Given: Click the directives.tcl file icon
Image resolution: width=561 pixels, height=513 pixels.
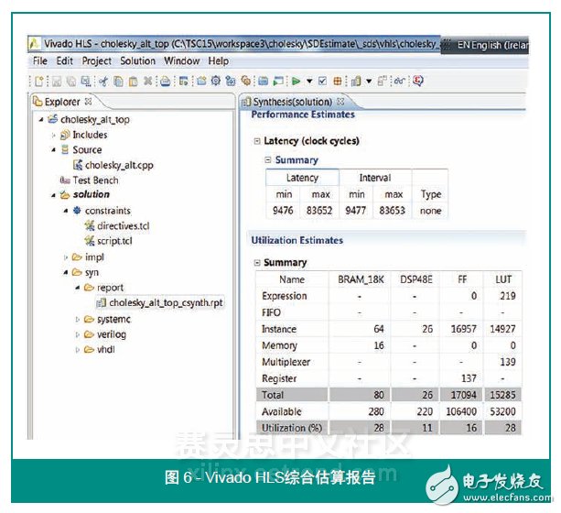Looking at the screenshot, I should 89,225.
